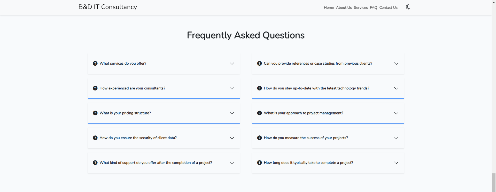Click question mark icon beside the references or case studies question
The image size is (496, 192).
pos(259,63)
